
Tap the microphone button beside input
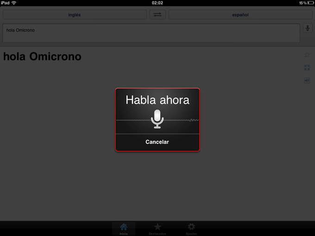308,28
